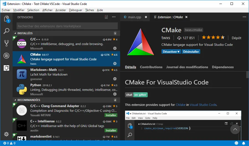Screen dimensions: 249x146
Task: Open Extensions panel more actions menu
Action: coord(114,17)
